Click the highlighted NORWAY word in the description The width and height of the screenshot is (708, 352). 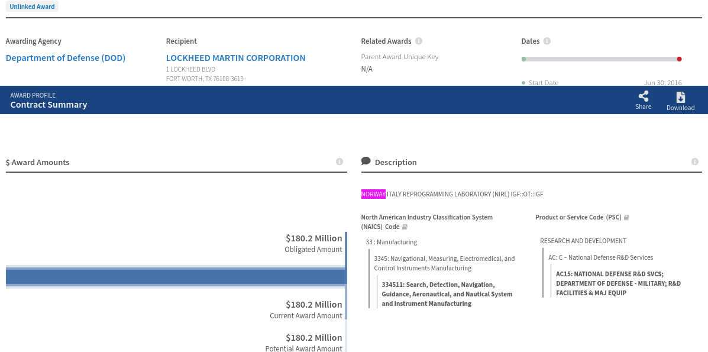pos(373,194)
